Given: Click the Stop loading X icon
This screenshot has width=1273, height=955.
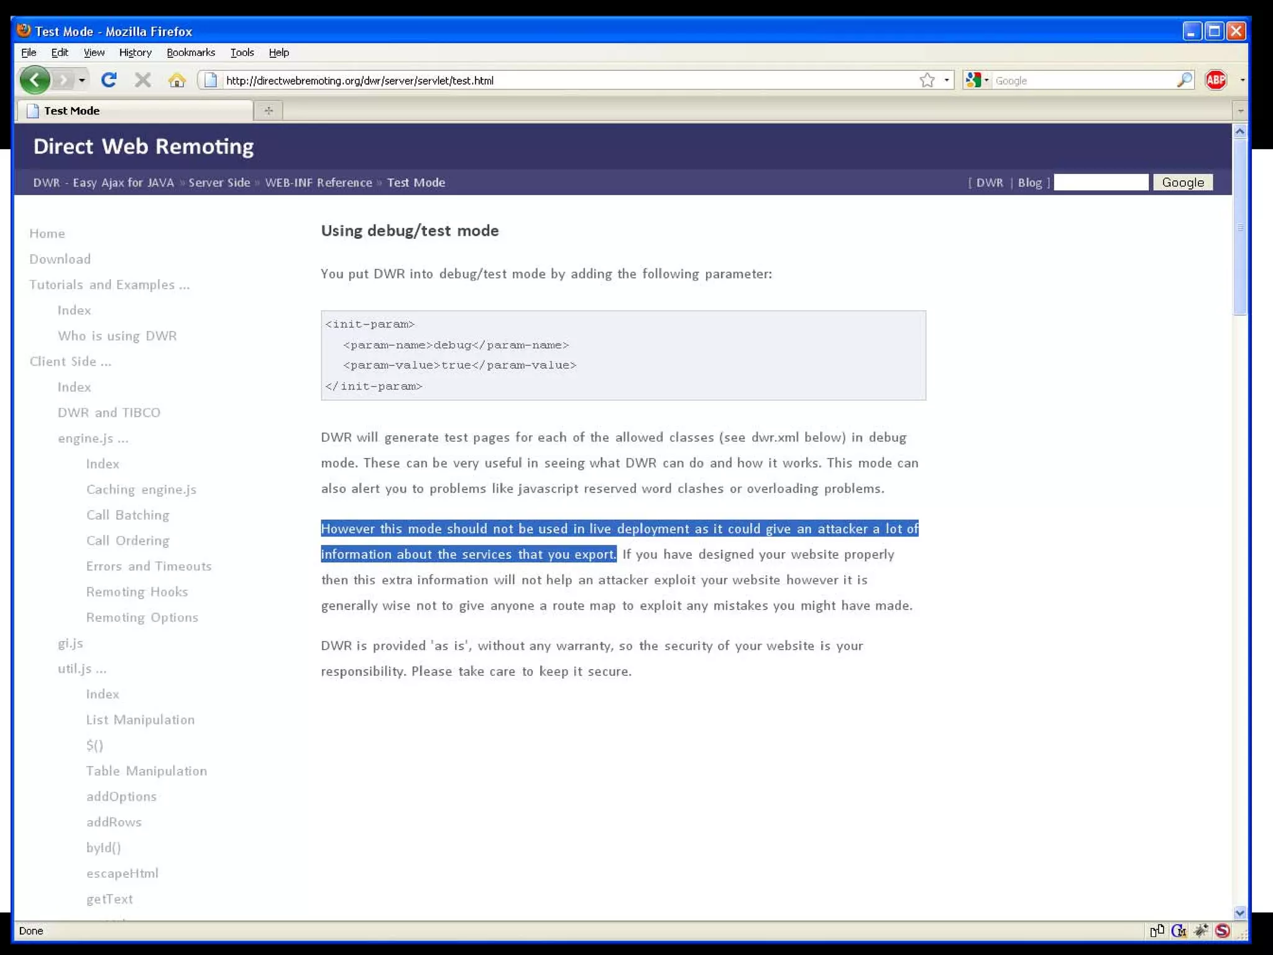Looking at the screenshot, I should [143, 80].
